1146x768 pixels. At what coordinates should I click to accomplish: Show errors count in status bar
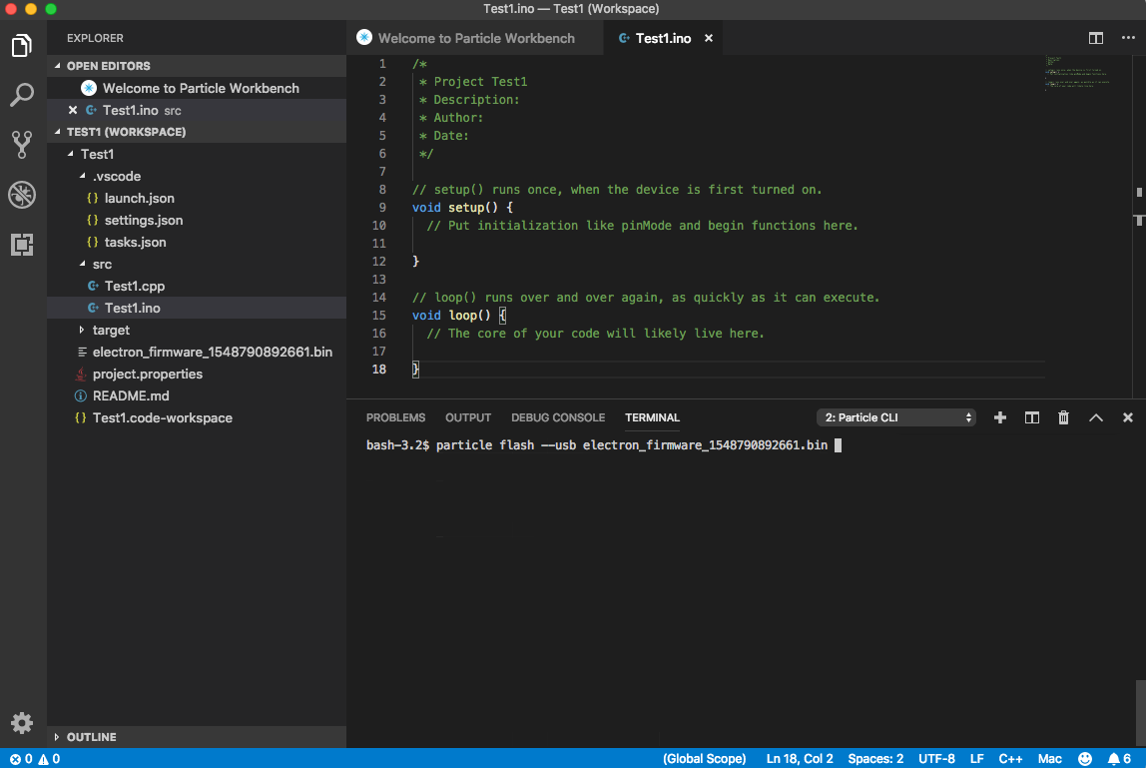click(20, 758)
